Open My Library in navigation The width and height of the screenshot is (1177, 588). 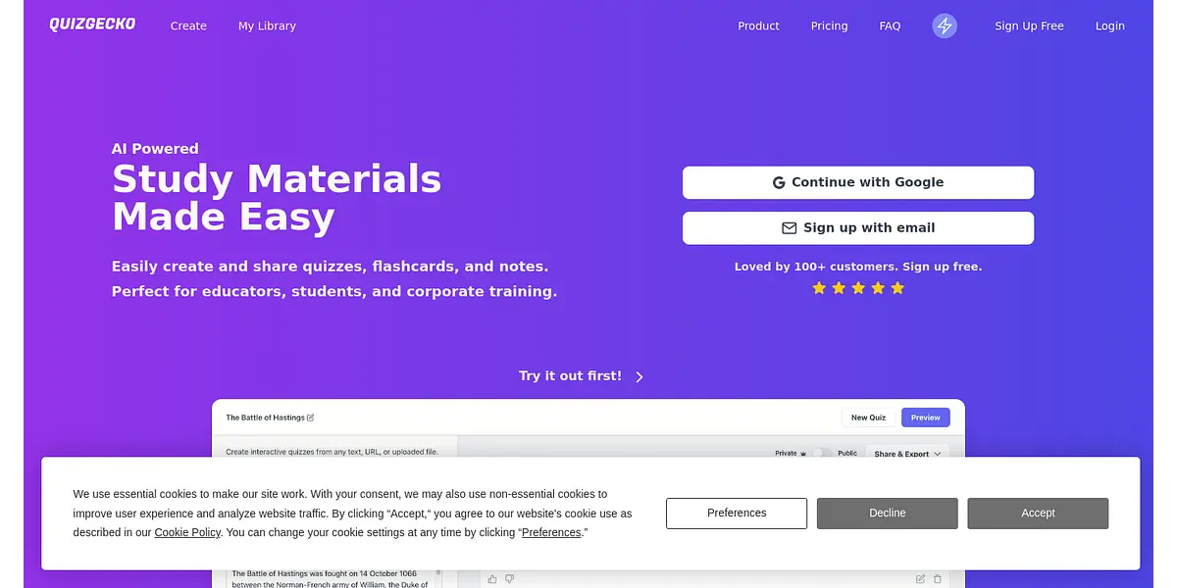tap(267, 25)
